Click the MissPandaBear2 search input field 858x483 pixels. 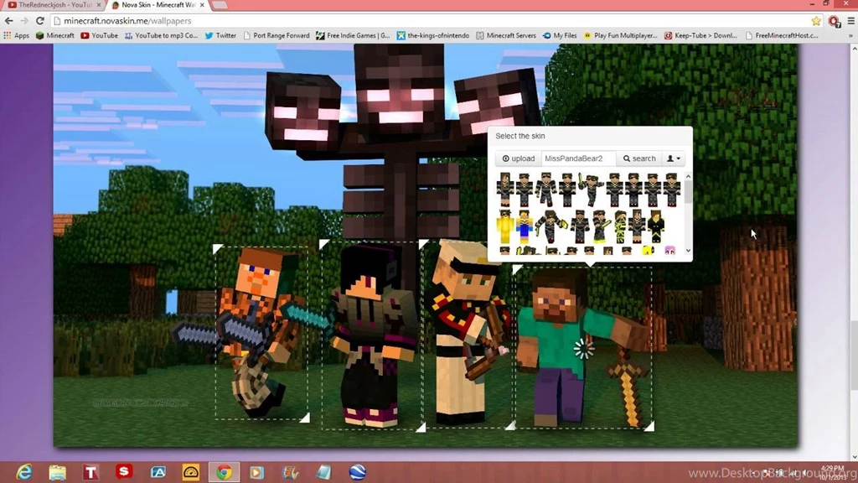coord(578,158)
